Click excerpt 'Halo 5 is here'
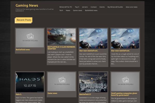 (29, 100)
